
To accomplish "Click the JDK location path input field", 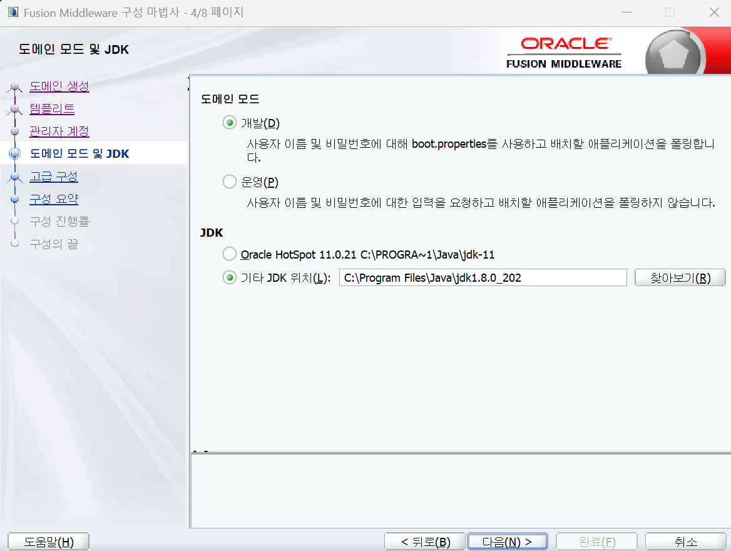I will pyautogui.click(x=483, y=277).
